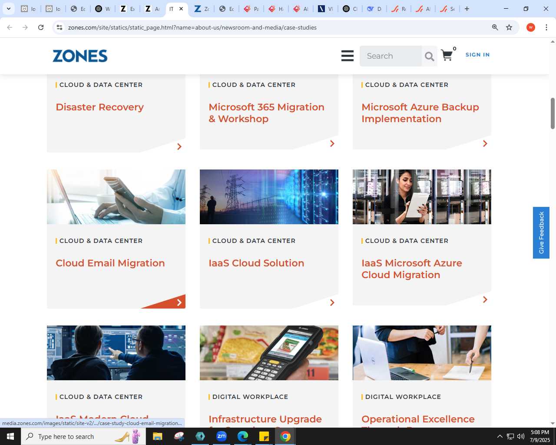Viewport: 556px width, 445px height.
Task: Reload the page
Action: [x=41, y=27]
